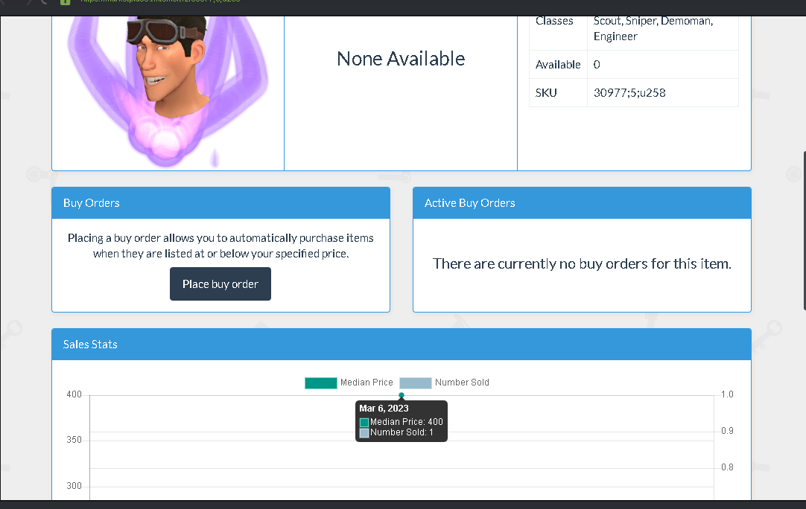Click the Number Sold legend label

pyautogui.click(x=462, y=382)
